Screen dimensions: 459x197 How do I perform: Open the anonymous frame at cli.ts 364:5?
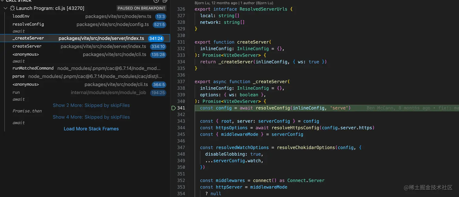[85, 85]
